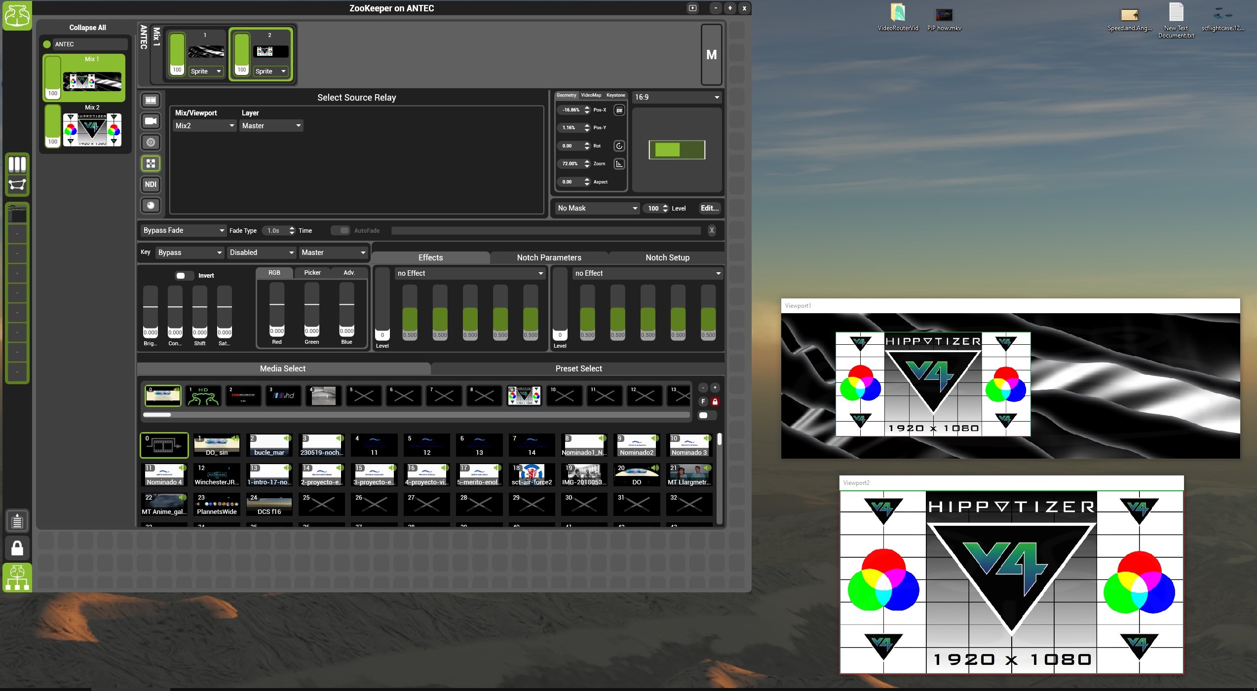Switch to the Notch Parameters tab

pyautogui.click(x=549, y=257)
